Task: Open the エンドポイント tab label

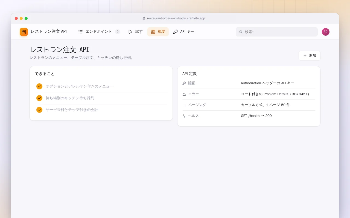Action: [x=99, y=32]
